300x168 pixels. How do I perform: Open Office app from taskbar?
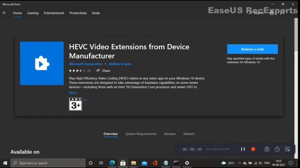click(x=155, y=163)
